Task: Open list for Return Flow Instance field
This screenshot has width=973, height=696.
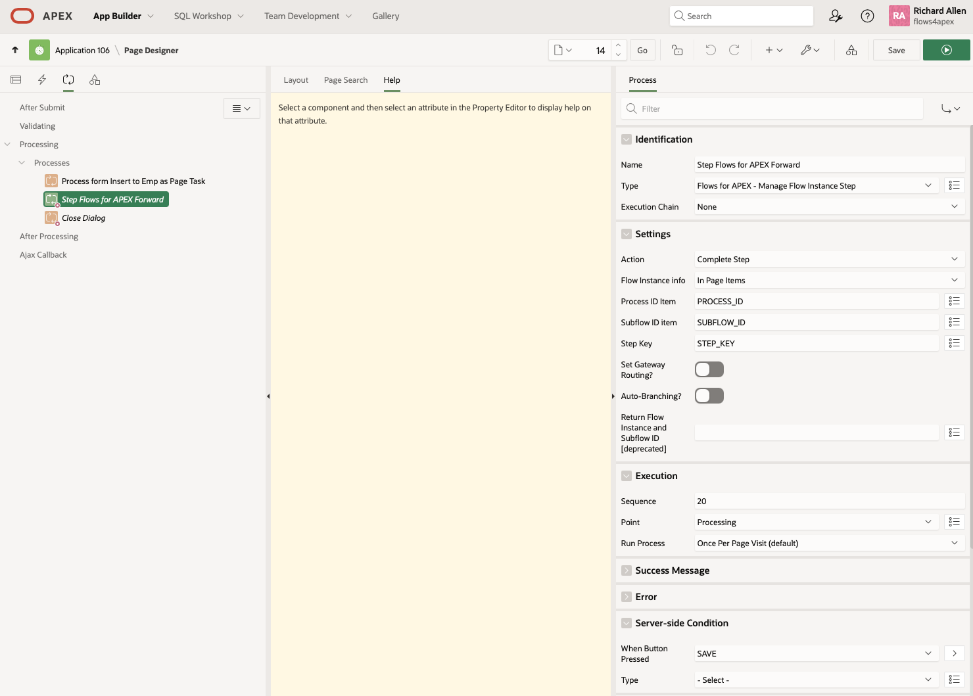Action: (x=955, y=432)
